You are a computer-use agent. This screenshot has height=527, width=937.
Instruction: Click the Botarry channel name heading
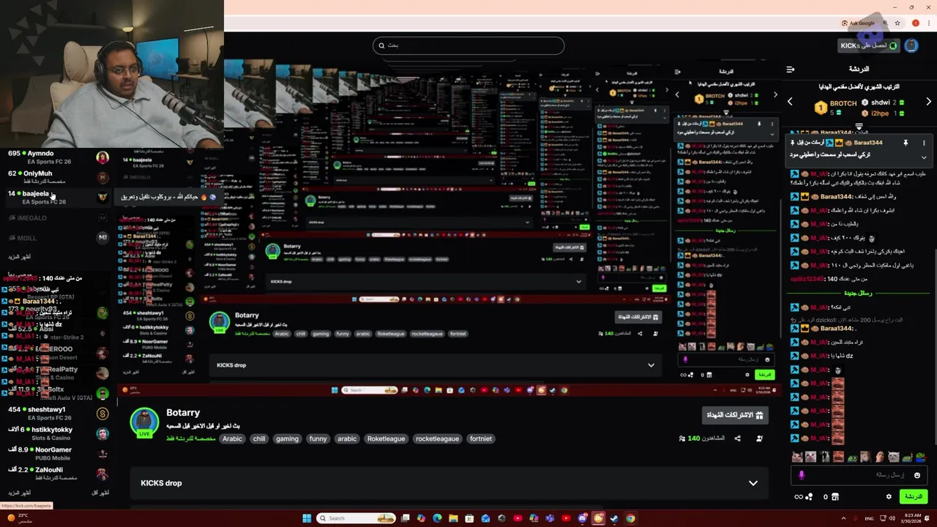pos(183,413)
